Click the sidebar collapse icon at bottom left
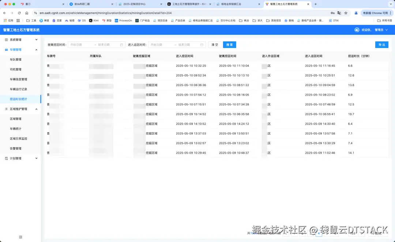 coord(20,237)
